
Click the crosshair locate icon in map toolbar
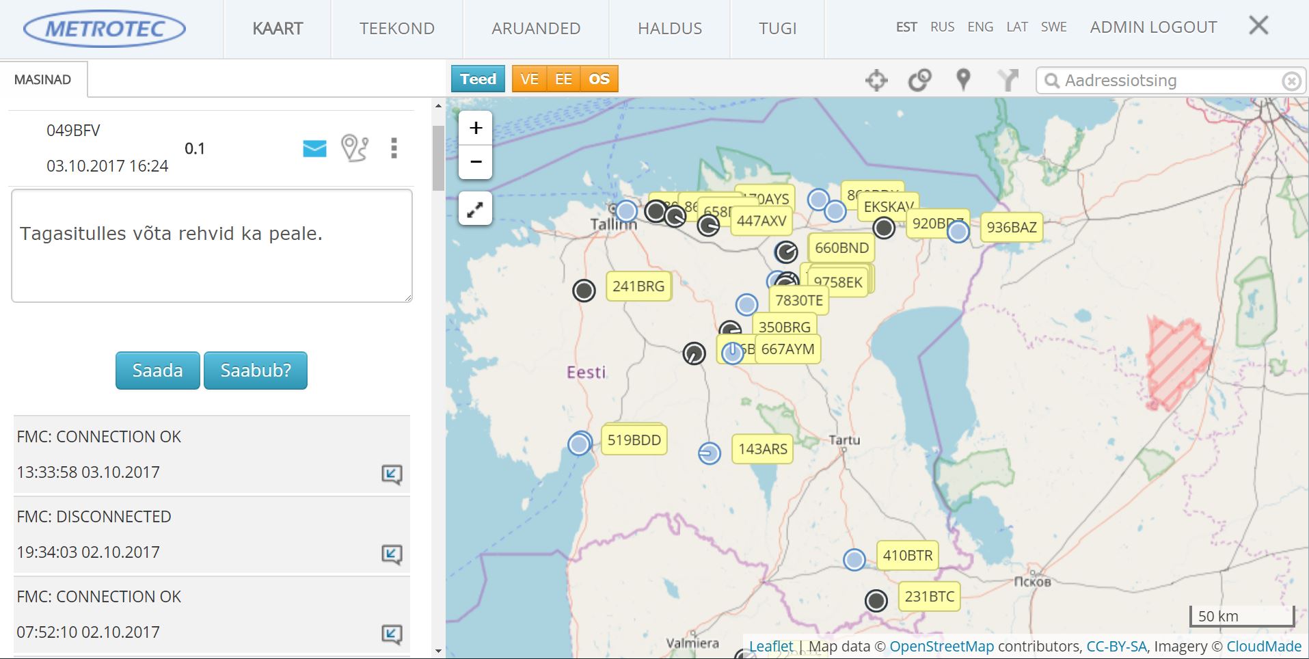tap(876, 81)
